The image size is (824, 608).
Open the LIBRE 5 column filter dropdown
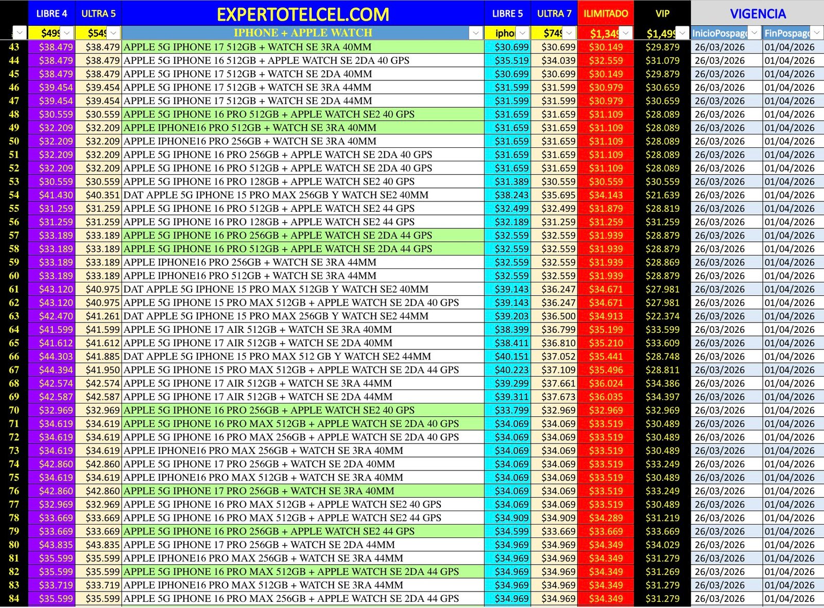point(521,32)
